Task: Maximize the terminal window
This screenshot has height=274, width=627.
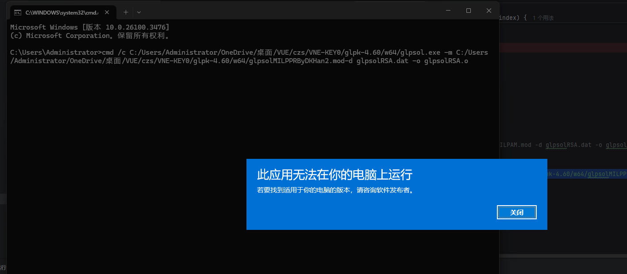Action: (x=469, y=11)
